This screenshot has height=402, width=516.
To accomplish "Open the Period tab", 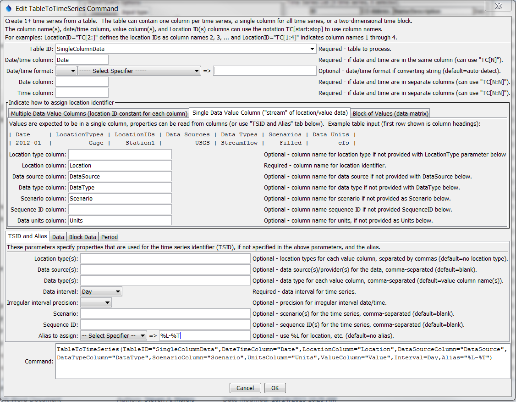I will click(109, 237).
